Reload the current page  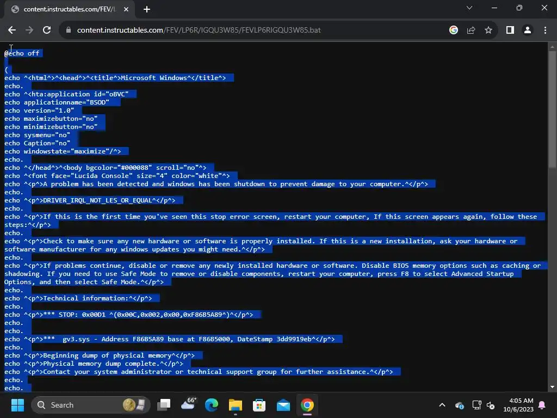pyautogui.click(x=47, y=30)
